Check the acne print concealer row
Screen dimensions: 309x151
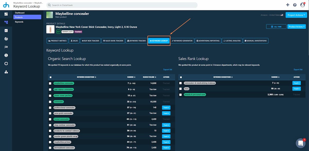[50, 113]
